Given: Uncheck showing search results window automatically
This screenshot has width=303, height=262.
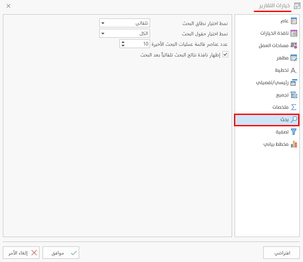Looking at the screenshot, I should 225,54.
